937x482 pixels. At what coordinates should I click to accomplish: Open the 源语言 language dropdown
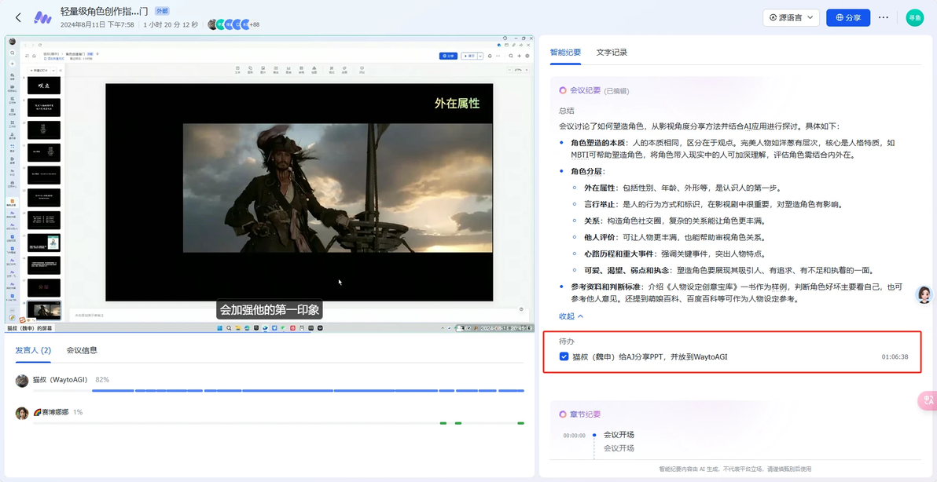pos(791,17)
